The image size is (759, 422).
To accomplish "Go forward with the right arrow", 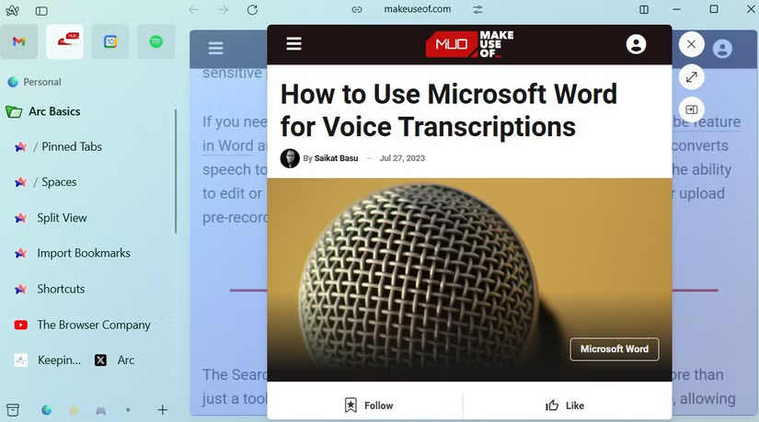I will [223, 10].
